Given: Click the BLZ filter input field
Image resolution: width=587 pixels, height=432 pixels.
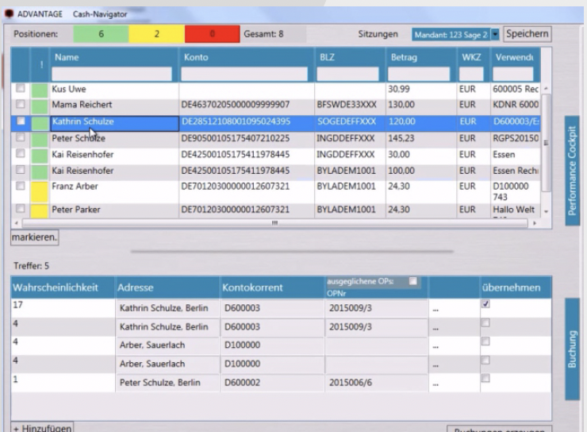Looking at the screenshot, I should (x=347, y=74).
